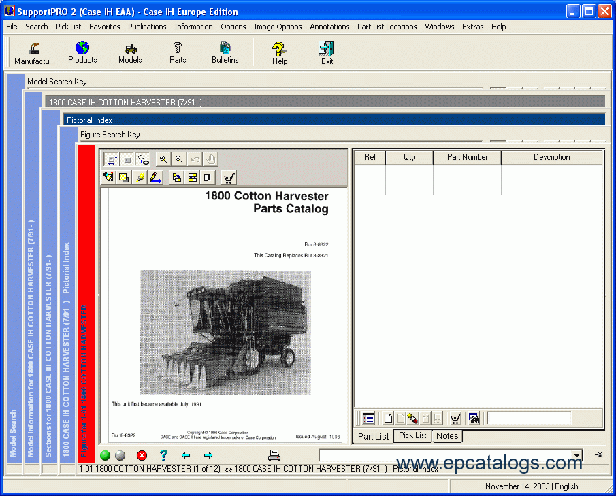Select the text annotation hand-pencil tool
Image resolution: width=616 pixels, height=496 pixels.
click(108, 178)
